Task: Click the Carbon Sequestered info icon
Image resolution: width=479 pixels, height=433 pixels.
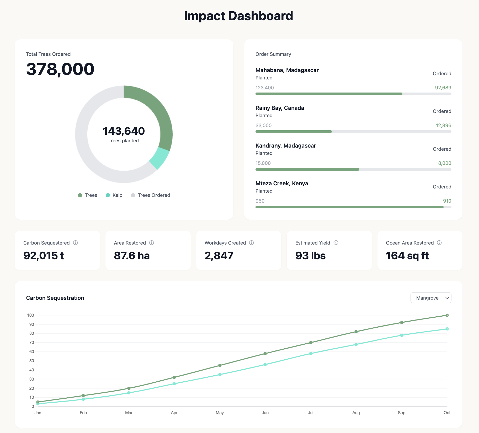Action: pyautogui.click(x=76, y=243)
